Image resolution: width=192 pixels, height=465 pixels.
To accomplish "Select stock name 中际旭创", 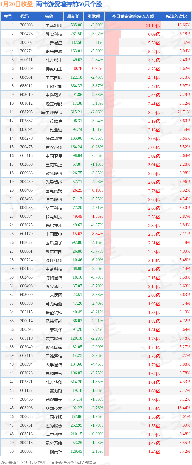I will point(54,25).
